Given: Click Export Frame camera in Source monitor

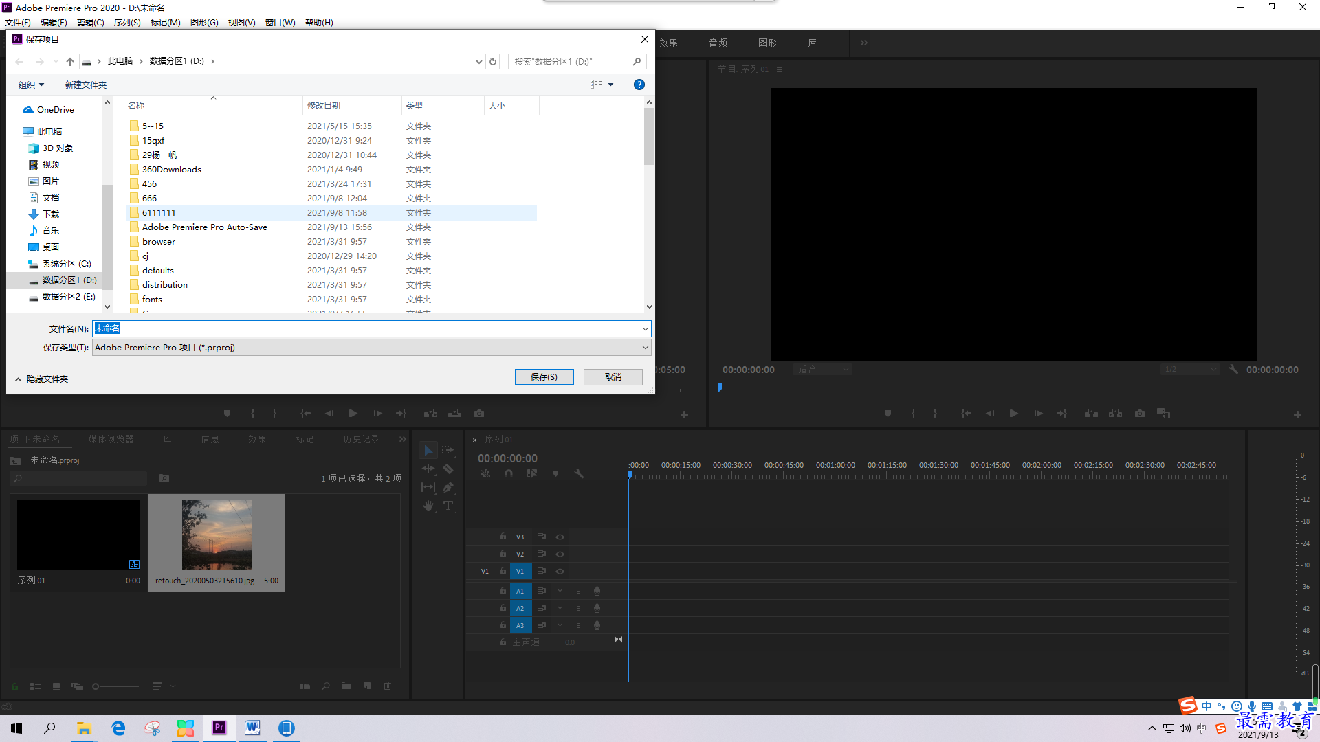Looking at the screenshot, I should tap(479, 414).
